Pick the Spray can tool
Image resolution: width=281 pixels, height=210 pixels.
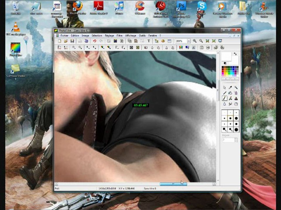236,93
